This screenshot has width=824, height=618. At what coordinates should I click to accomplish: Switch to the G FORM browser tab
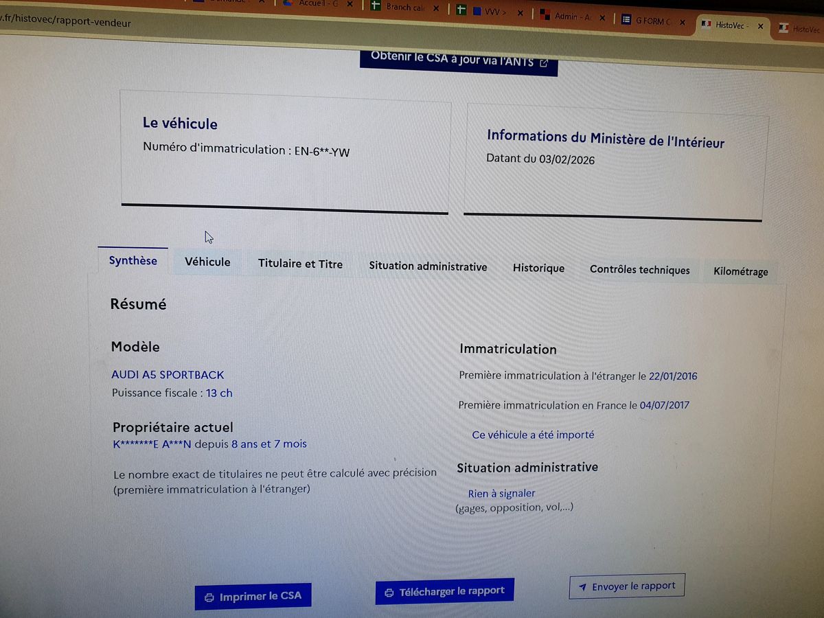pos(654,21)
